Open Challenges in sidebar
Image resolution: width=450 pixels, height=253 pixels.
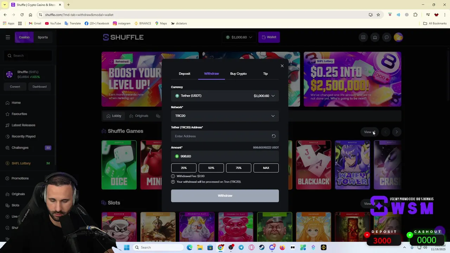pos(20,148)
